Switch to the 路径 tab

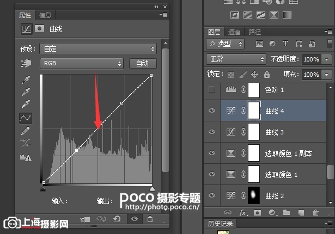(x=255, y=32)
